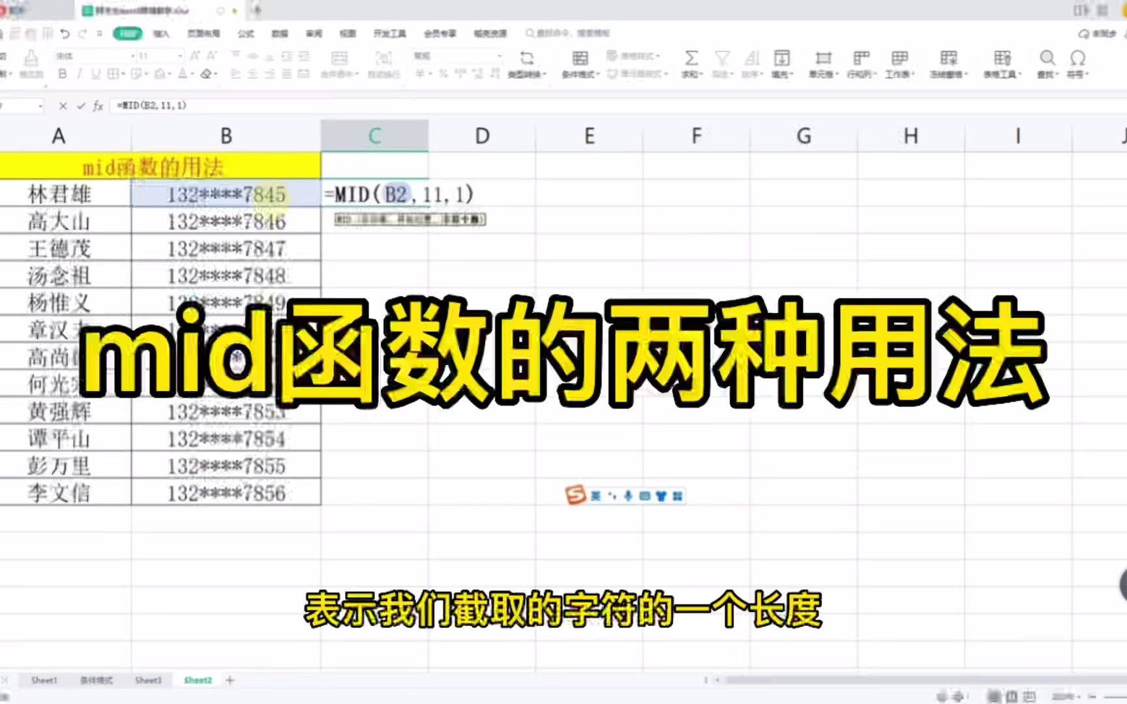Image resolution: width=1127 pixels, height=704 pixels.
Task: Add a new sheet with plus button
Action: [230, 680]
